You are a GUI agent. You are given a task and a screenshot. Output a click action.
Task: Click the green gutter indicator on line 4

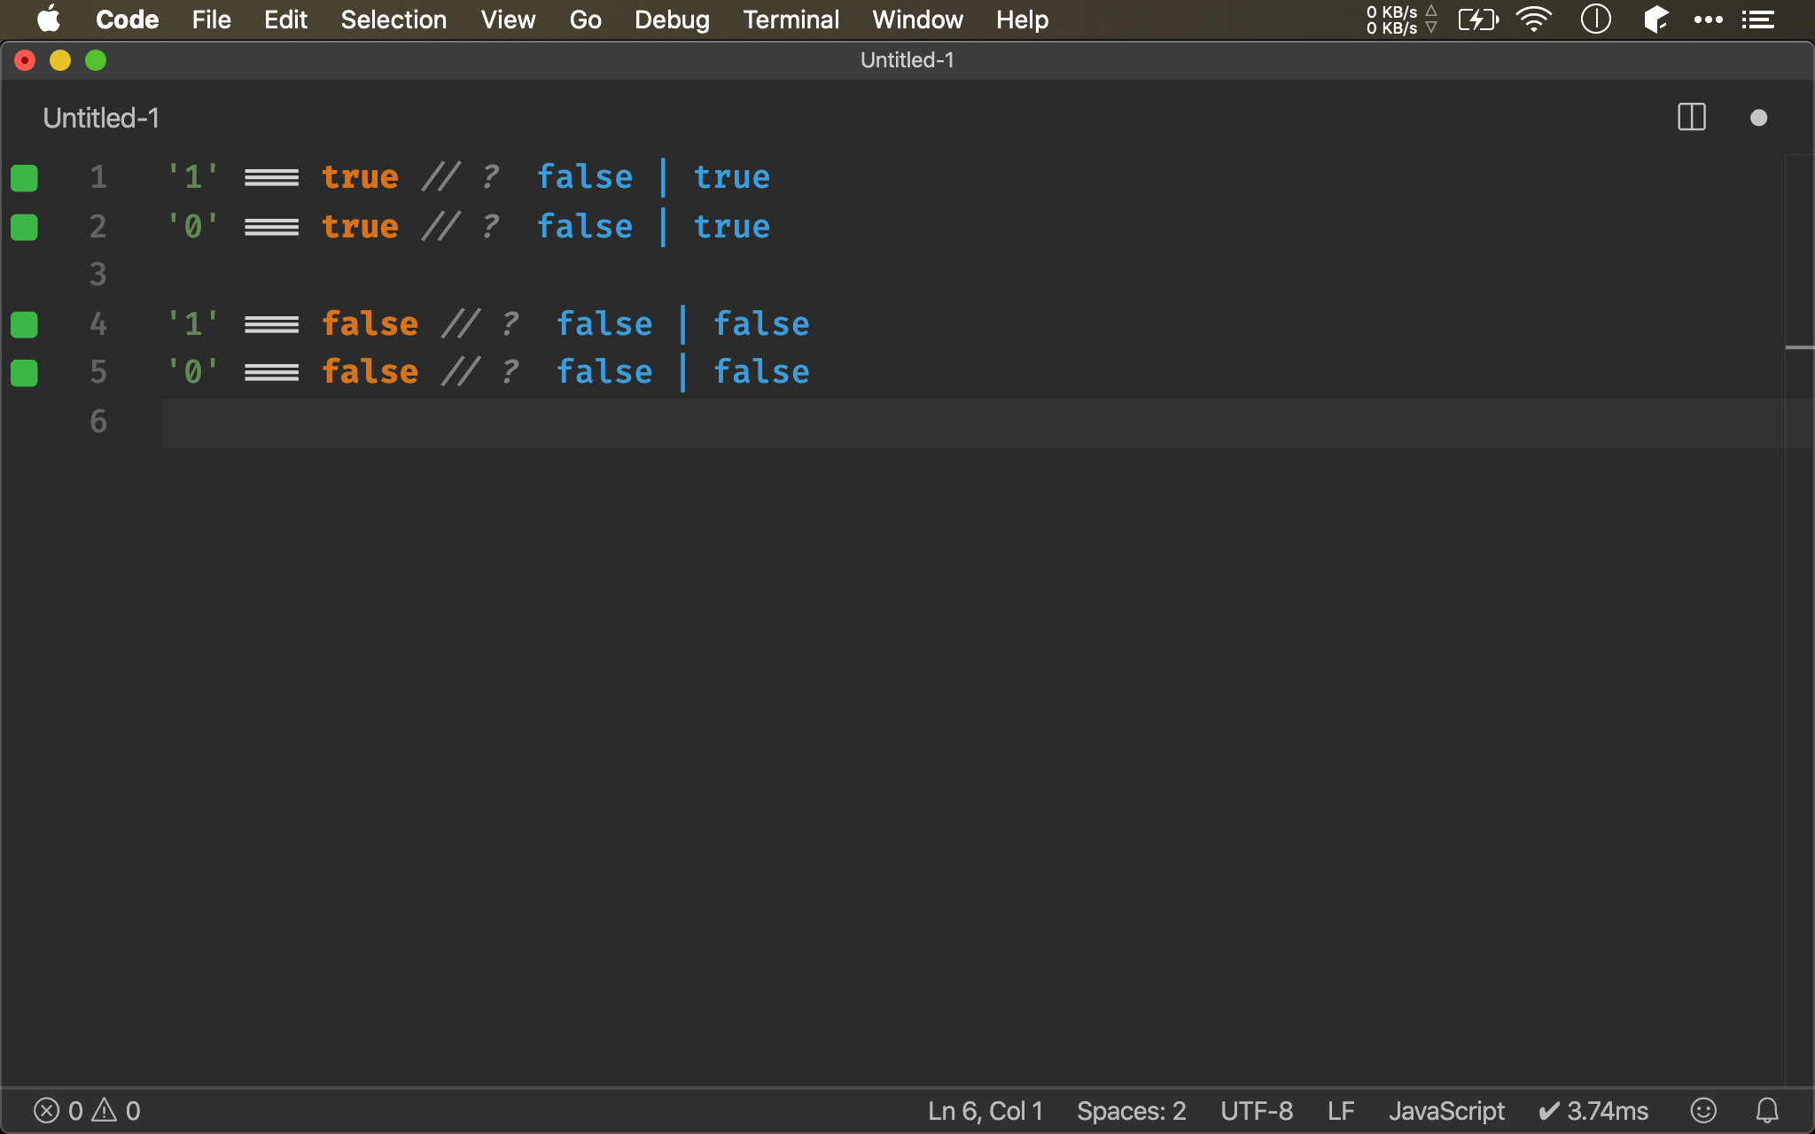tap(24, 324)
